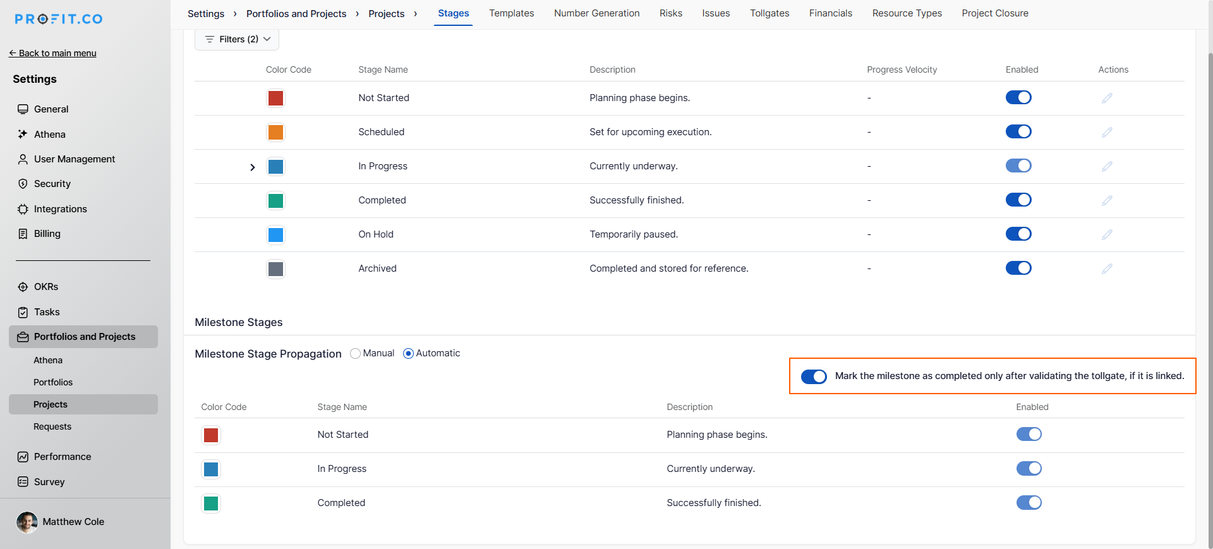Expand the In Progress stage row
This screenshot has width=1213, height=549.
click(253, 167)
